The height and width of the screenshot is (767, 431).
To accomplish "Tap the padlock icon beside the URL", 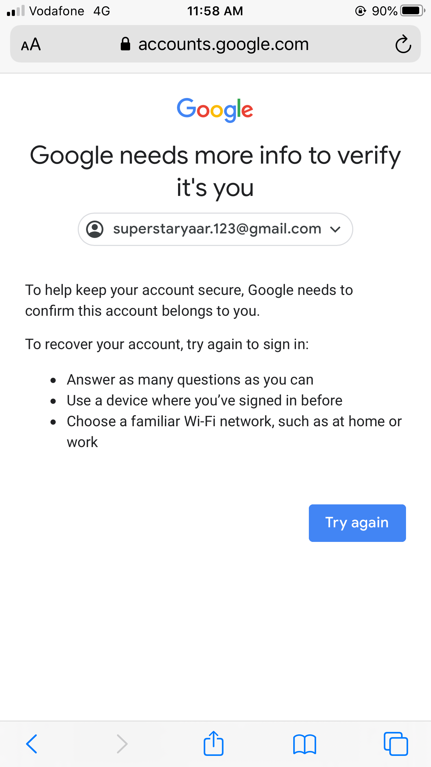I will click(125, 44).
